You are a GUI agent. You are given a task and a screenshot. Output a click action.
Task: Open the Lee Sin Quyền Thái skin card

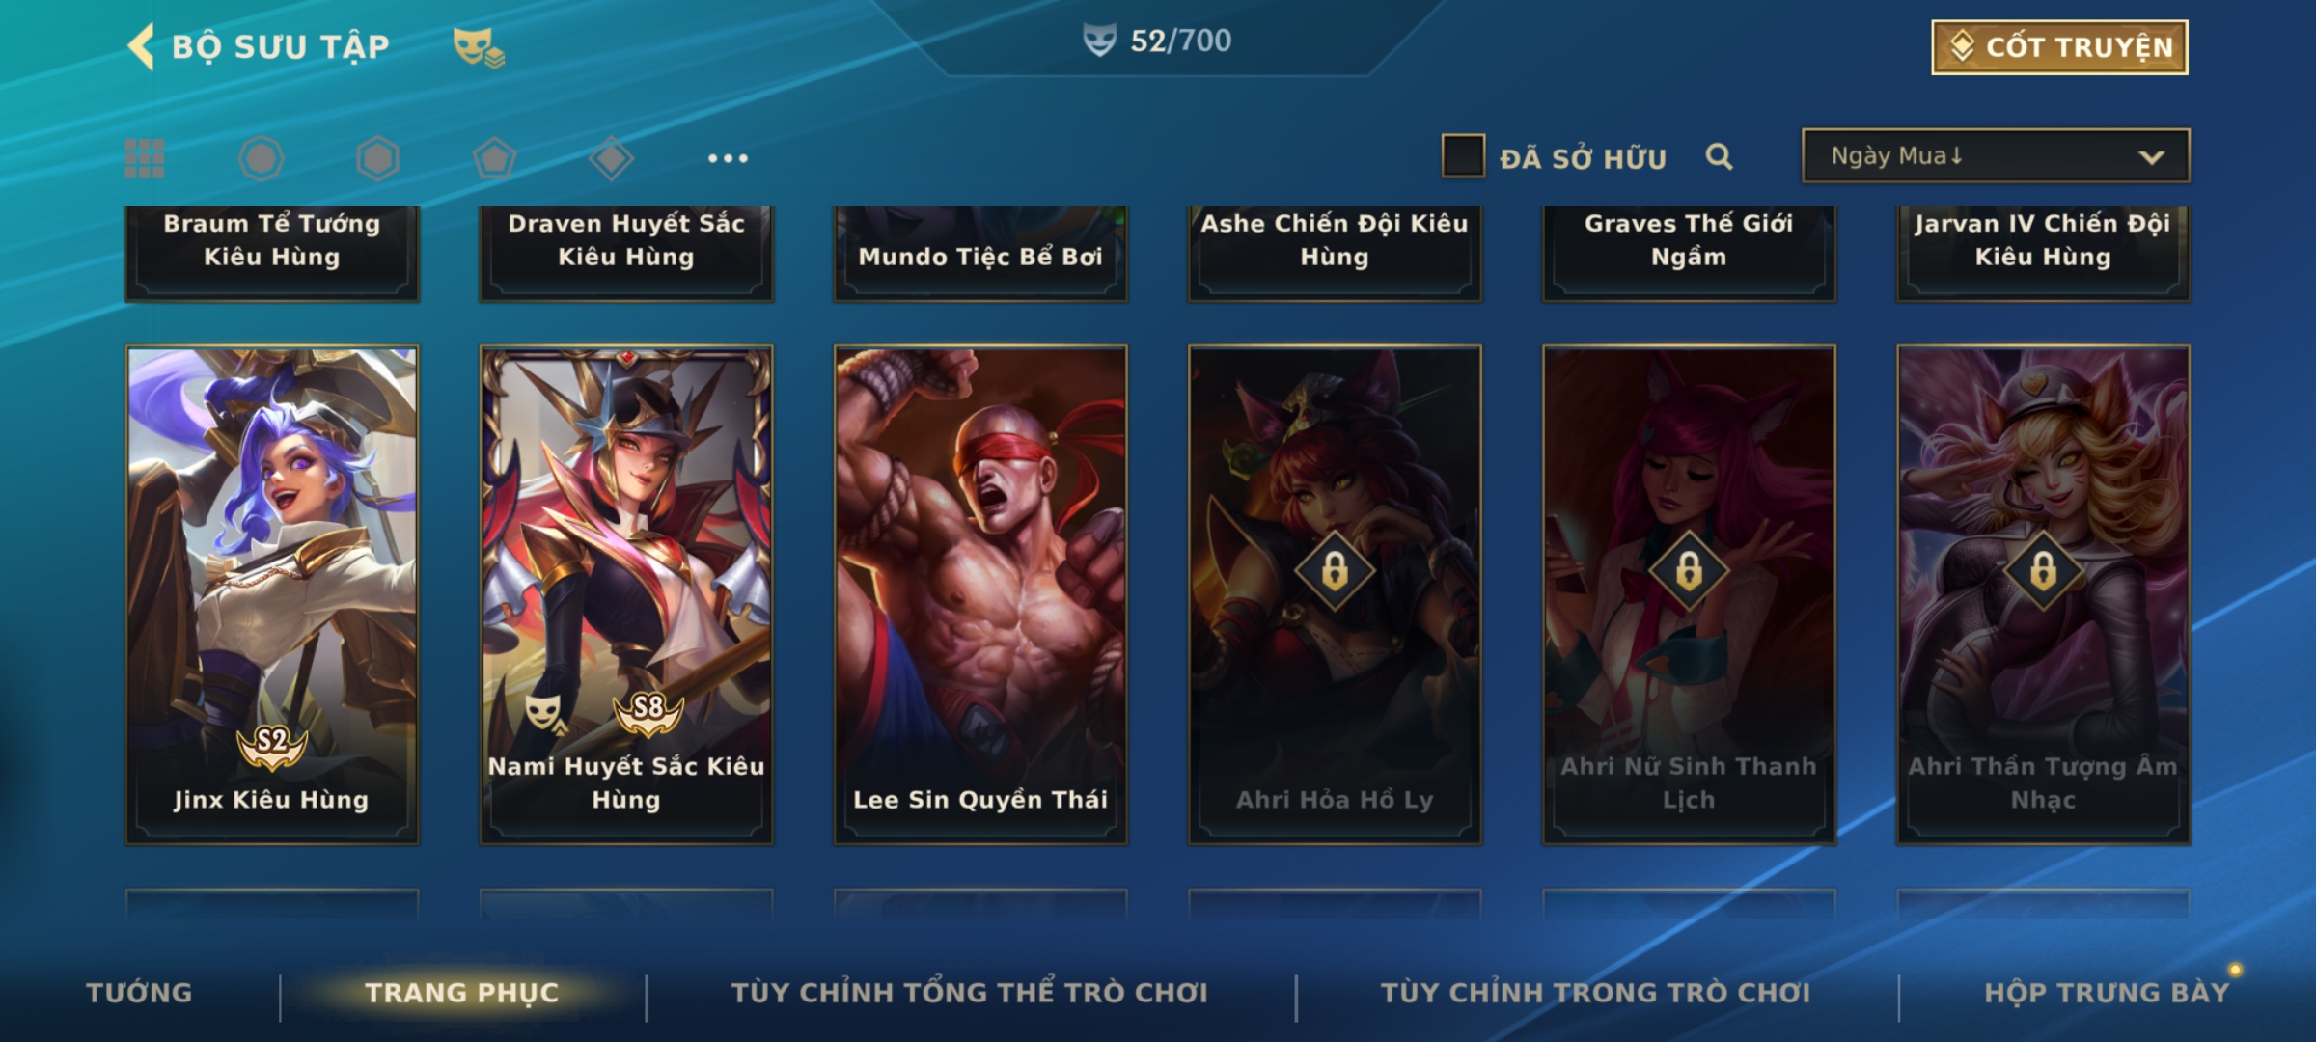[980, 594]
